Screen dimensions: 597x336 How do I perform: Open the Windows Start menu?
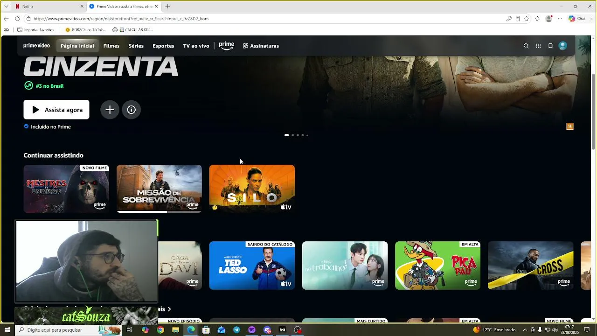[x=7, y=330]
